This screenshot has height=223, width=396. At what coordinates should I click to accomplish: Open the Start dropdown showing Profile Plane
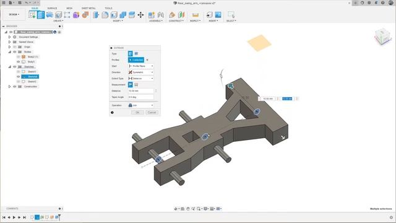[x=141, y=66]
